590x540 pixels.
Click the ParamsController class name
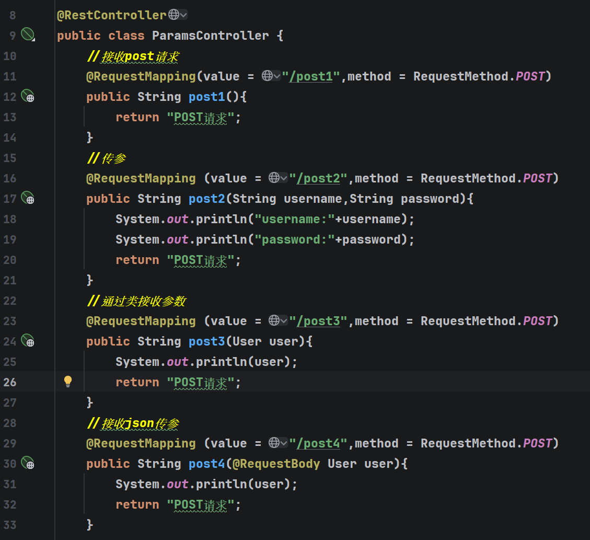click(211, 36)
